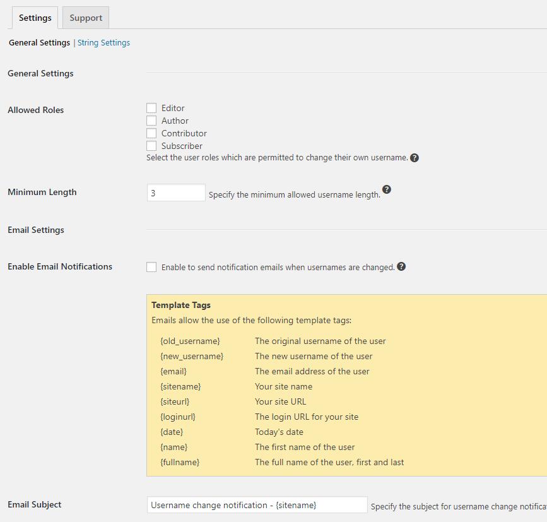Click the {loginurl} template tag
The image size is (547, 522).
pos(178,417)
